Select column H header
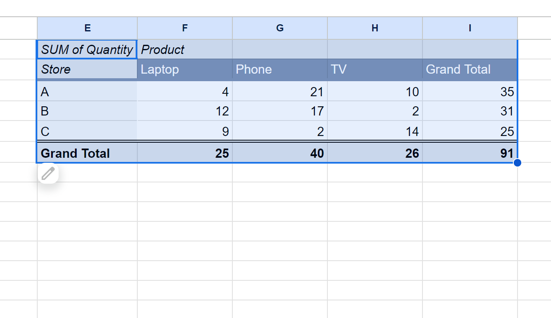The height and width of the screenshot is (318, 551). (375, 28)
